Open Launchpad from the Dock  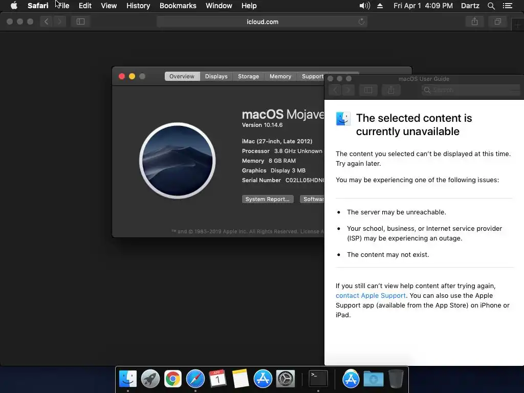pos(150,379)
